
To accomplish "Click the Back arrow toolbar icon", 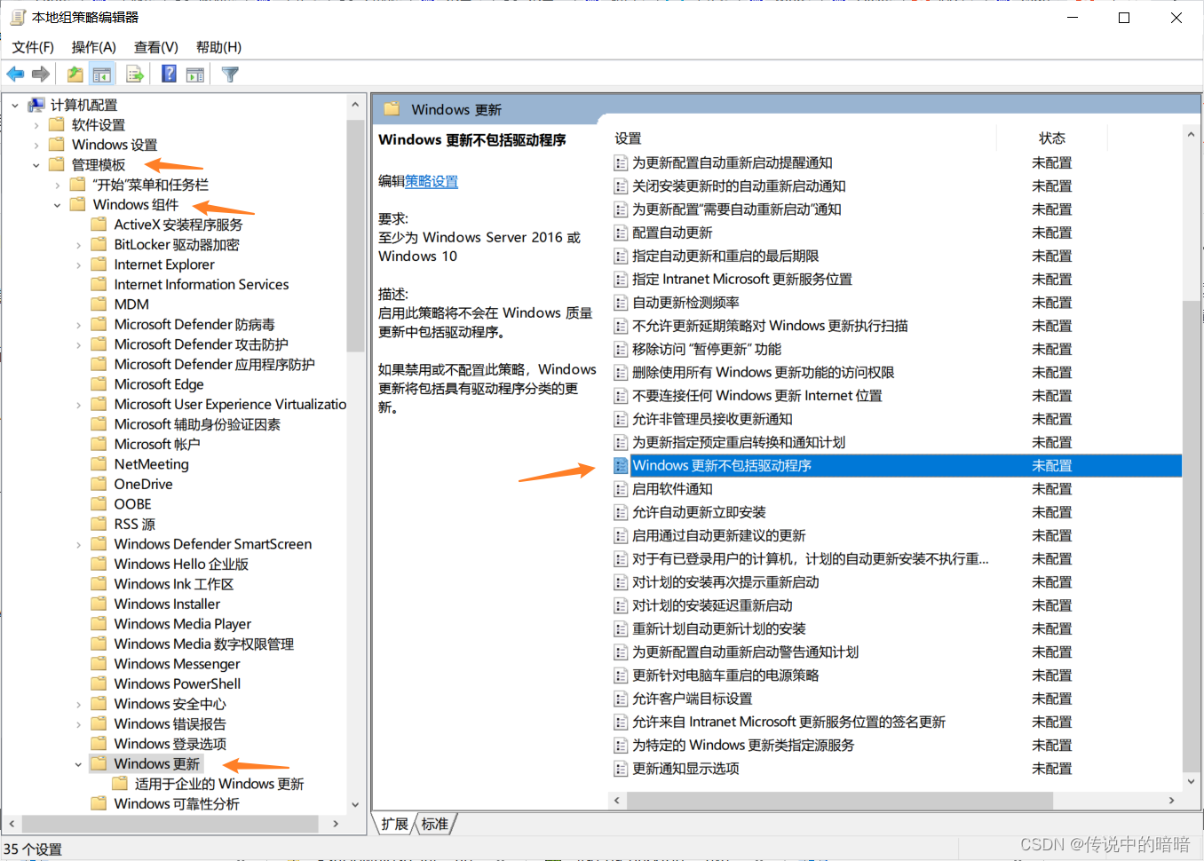I will 15,75.
